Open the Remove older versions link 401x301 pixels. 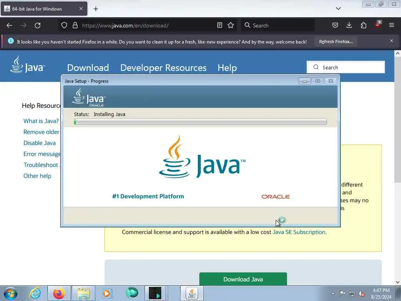(42, 132)
